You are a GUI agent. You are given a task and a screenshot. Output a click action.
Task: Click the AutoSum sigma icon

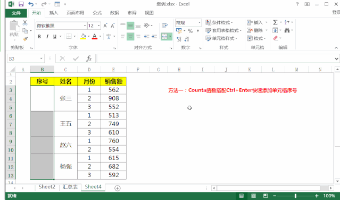(x=275, y=22)
